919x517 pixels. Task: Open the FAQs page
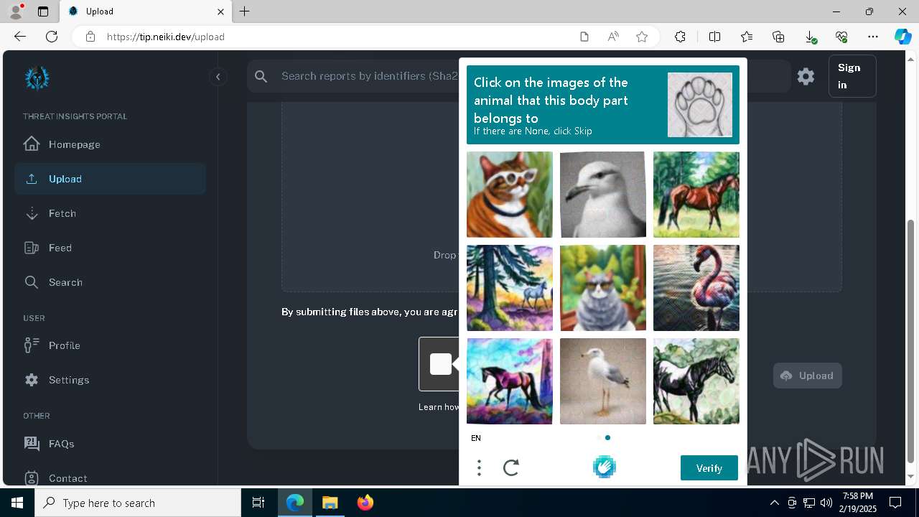click(x=110, y=444)
